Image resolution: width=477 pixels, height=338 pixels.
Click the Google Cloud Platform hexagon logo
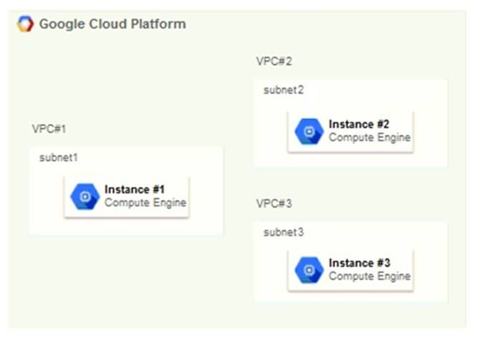[25, 24]
